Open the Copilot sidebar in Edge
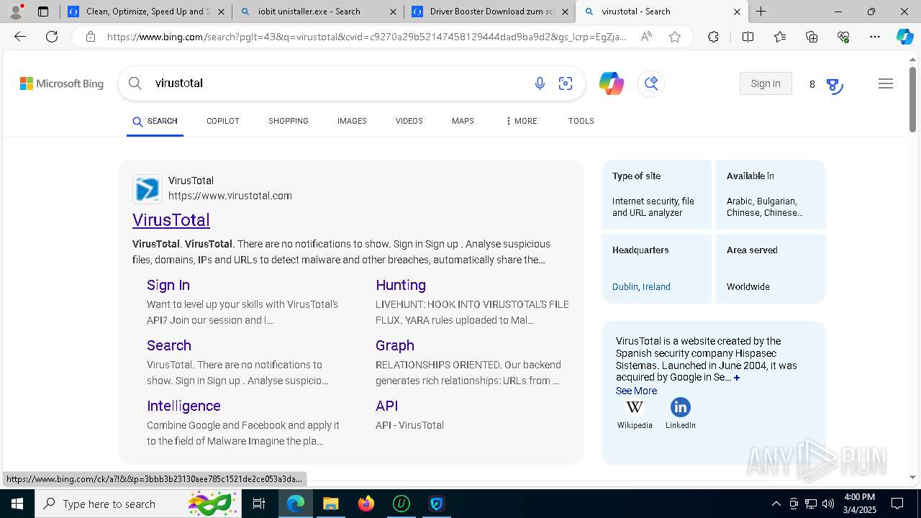Image resolution: width=921 pixels, height=518 pixels. point(904,37)
